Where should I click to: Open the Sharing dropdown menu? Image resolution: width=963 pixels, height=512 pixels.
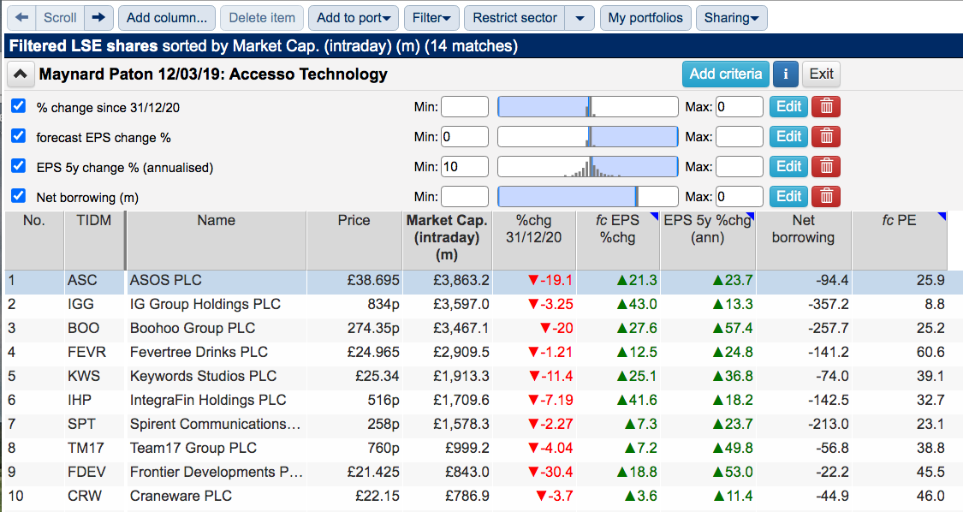[x=732, y=18]
